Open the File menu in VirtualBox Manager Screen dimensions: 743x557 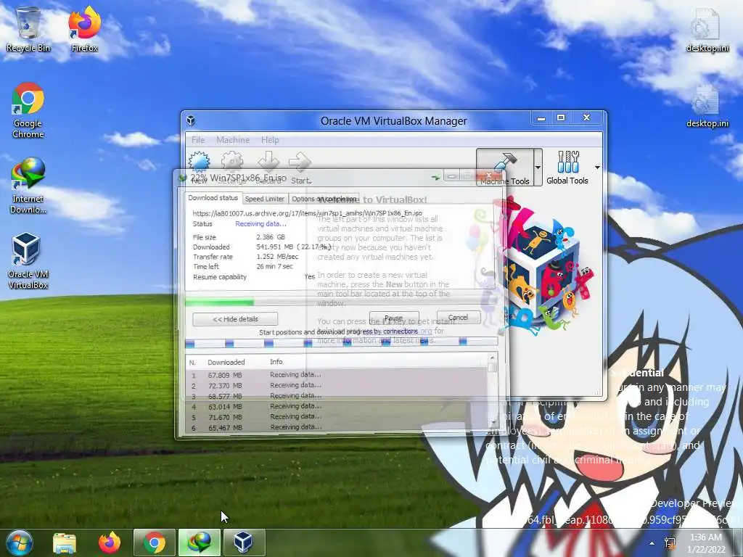198,140
